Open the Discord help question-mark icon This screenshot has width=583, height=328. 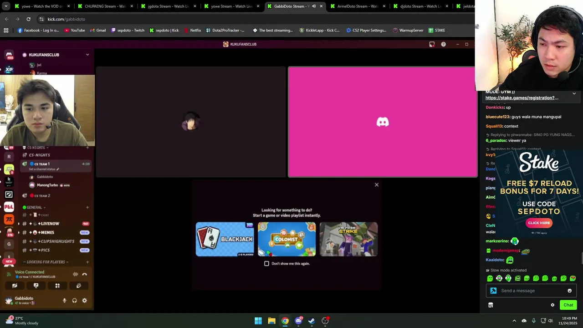click(x=443, y=44)
